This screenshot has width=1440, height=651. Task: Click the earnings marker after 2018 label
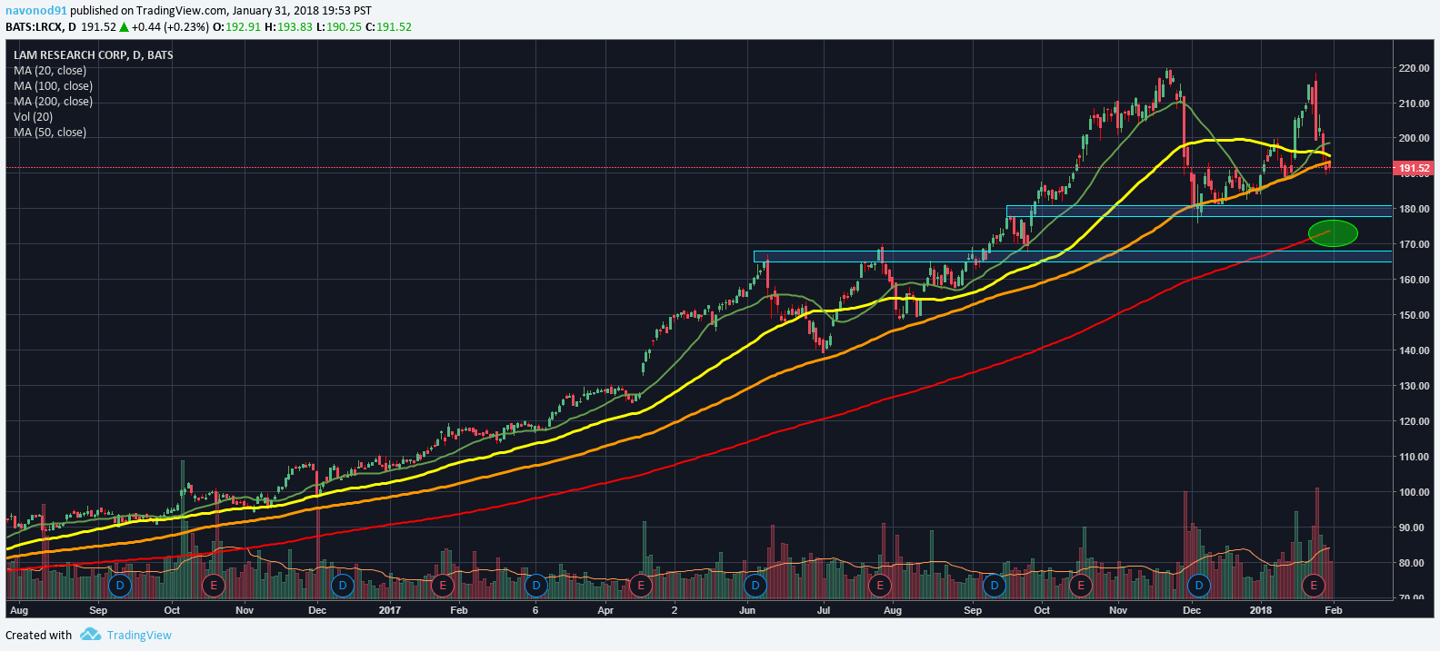[1314, 586]
